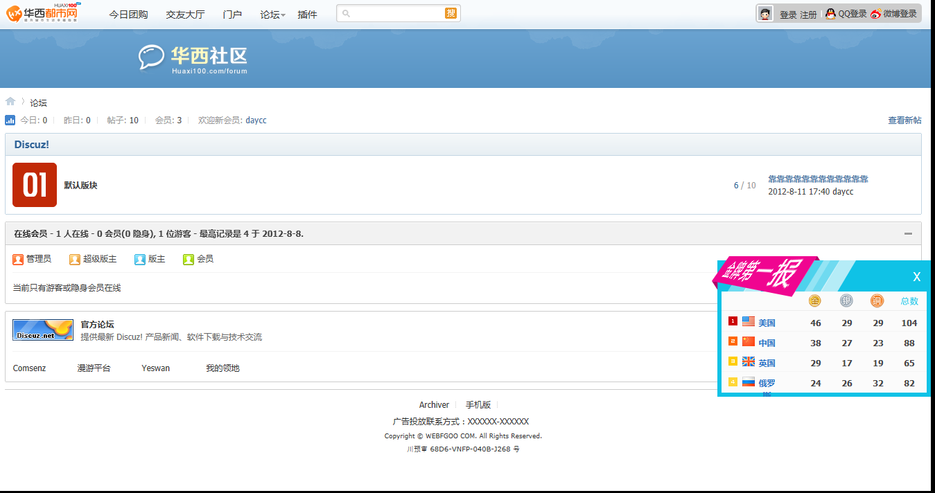Open 今日团购 in top navigation
Screen dimensions: 935x493
(x=128, y=15)
